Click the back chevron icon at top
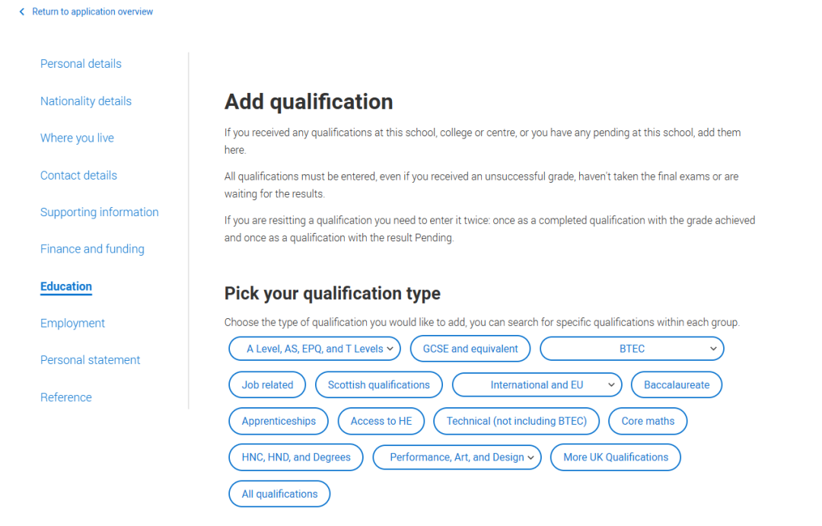This screenshot has height=526, width=822. (x=21, y=11)
